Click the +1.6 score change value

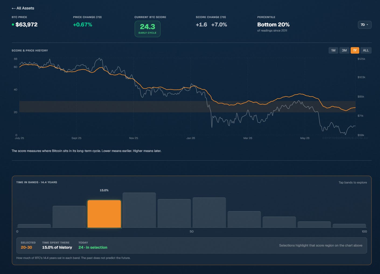point(201,25)
